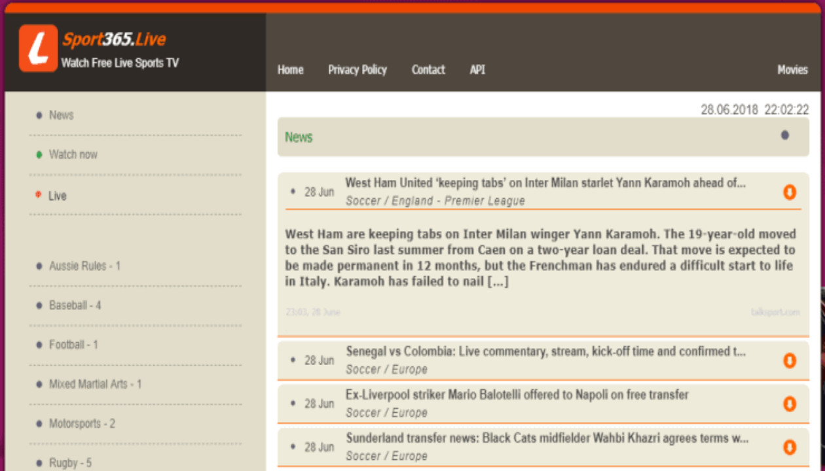Open the Aussie Rules - 1 category

[84, 266]
